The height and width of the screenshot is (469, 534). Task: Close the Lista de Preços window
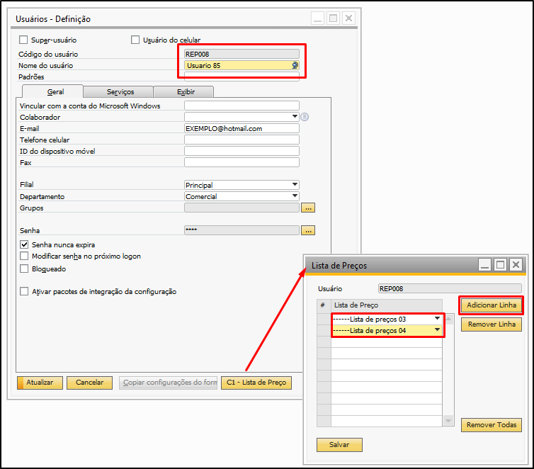point(516,265)
